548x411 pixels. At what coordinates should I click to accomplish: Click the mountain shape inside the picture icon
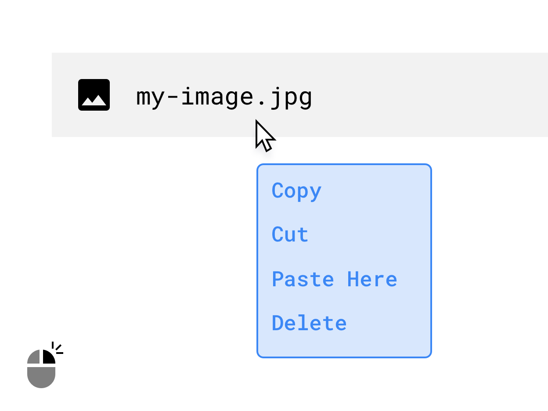tap(94, 101)
